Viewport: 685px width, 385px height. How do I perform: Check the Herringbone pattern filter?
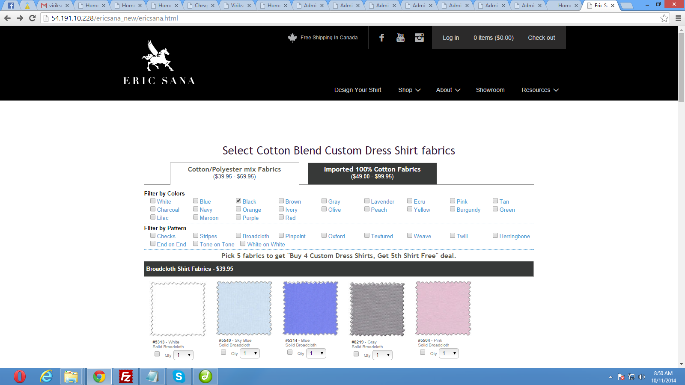pos(495,235)
